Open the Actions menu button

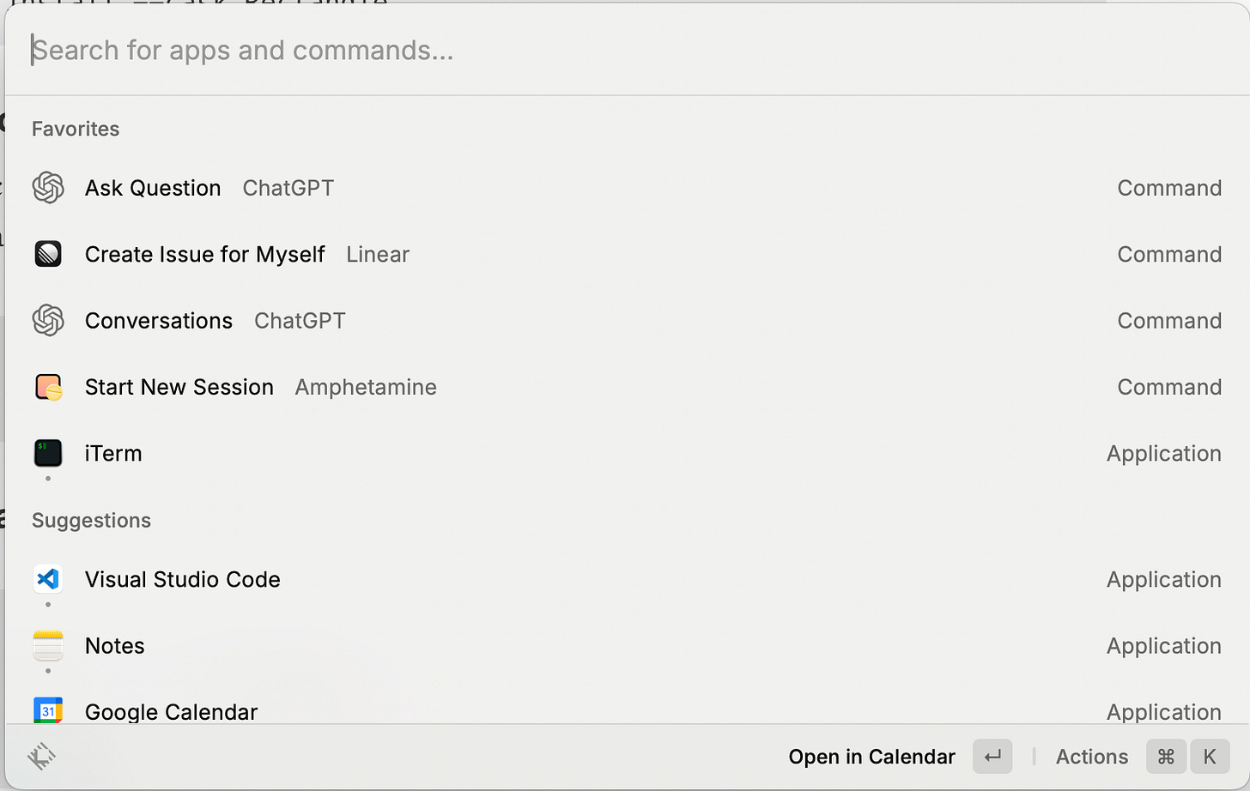click(x=1091, y=757)
